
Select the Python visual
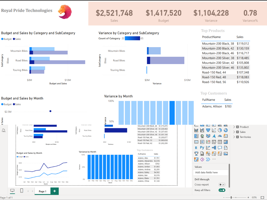pyautogui.click(x=202, y=148)
